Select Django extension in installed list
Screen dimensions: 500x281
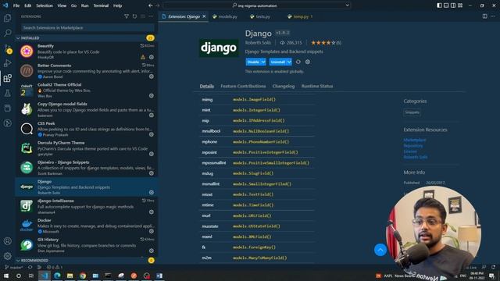(87, 187)
